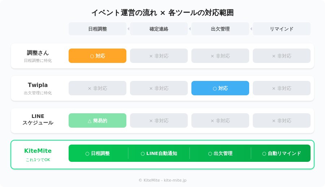Select the ○ 出欠管理 segment in KiteMite row
The image size is (325, 187).
coord(220,153)
